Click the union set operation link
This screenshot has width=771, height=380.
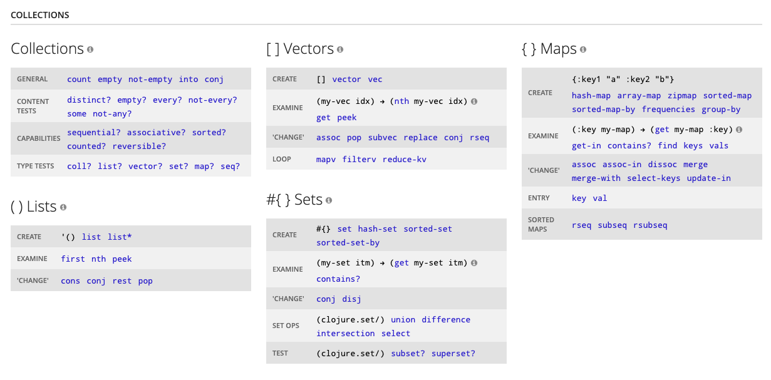(x=403, y=320)
